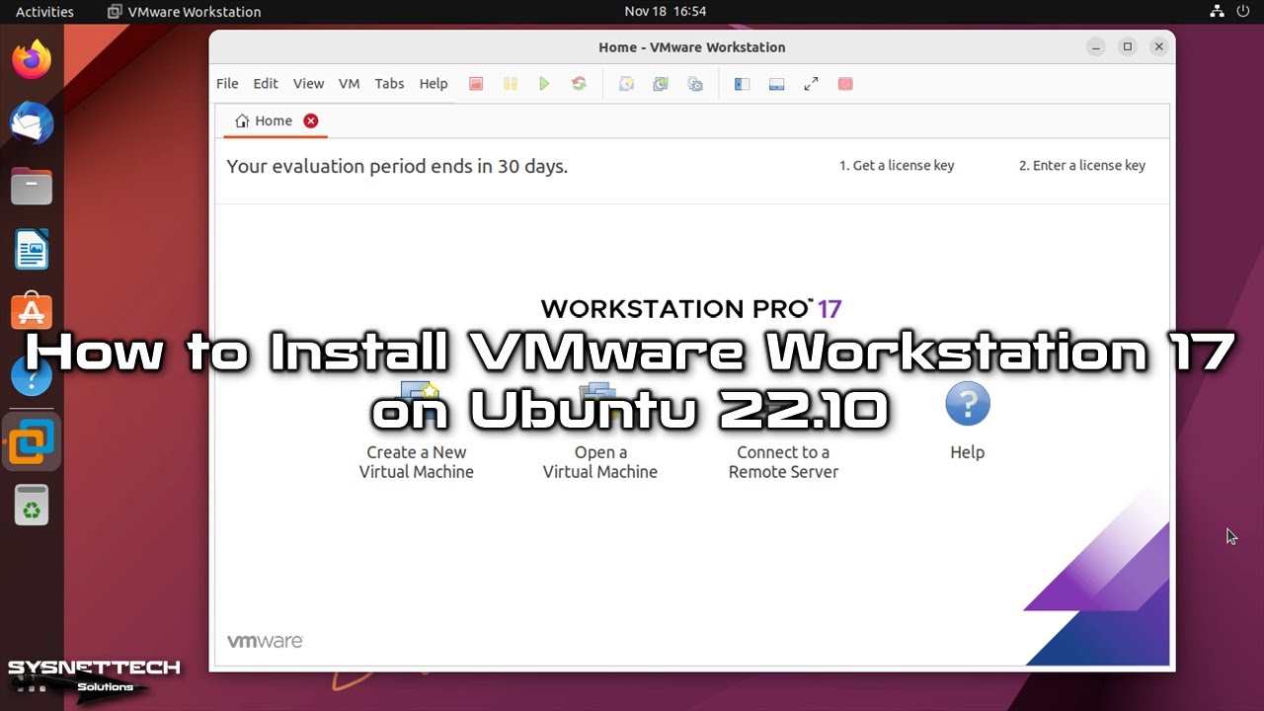This screenshot has height=711, width=1264.
Task: Click the Revert to Snapshot toolbar icon
Action: pos(661,84)
